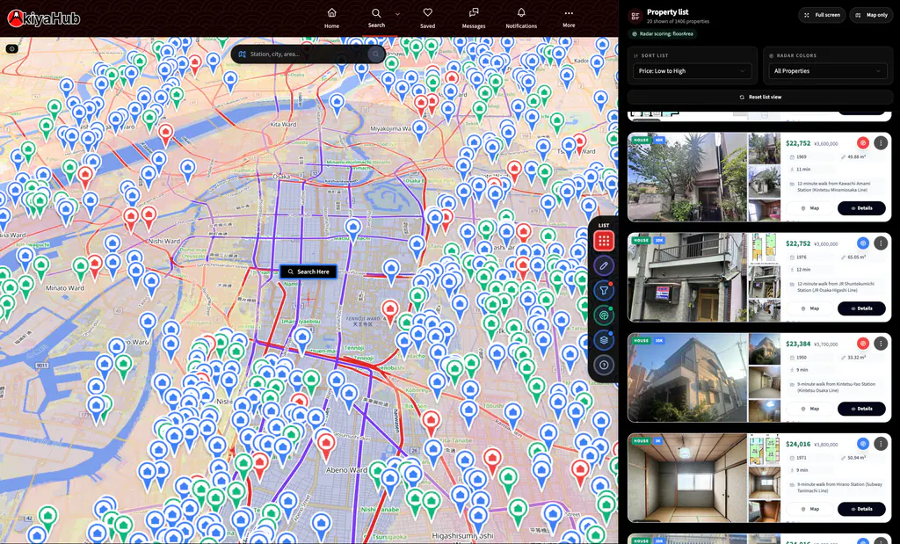
Task: Open three-dot menu on Kintetsu-Yao card
Action: coord(881,343)
